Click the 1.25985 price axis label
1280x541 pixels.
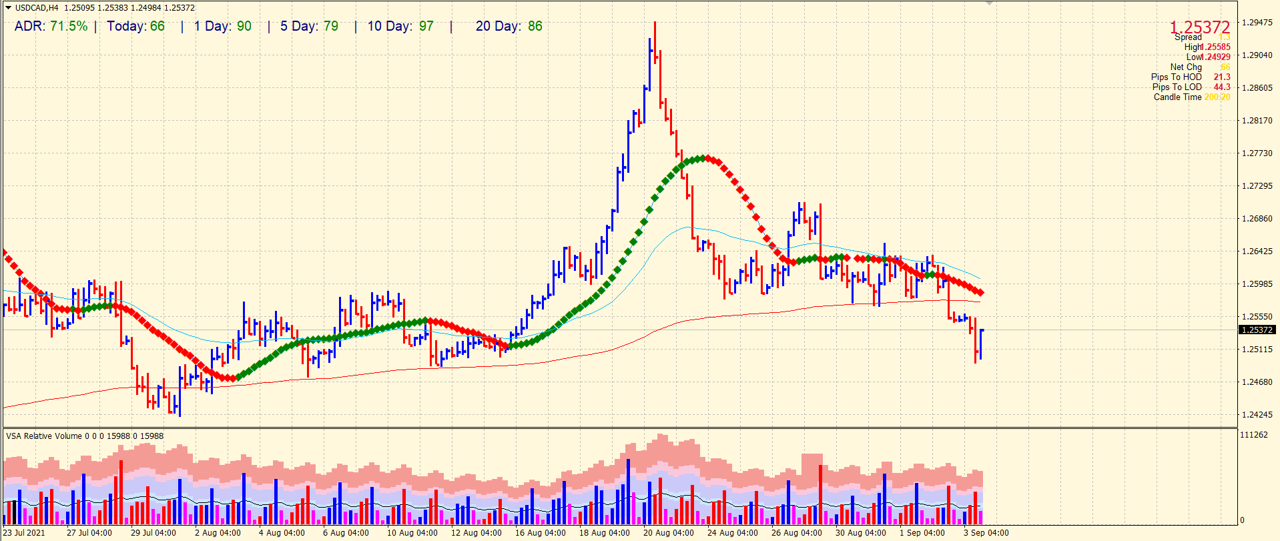pos(1257,284)
